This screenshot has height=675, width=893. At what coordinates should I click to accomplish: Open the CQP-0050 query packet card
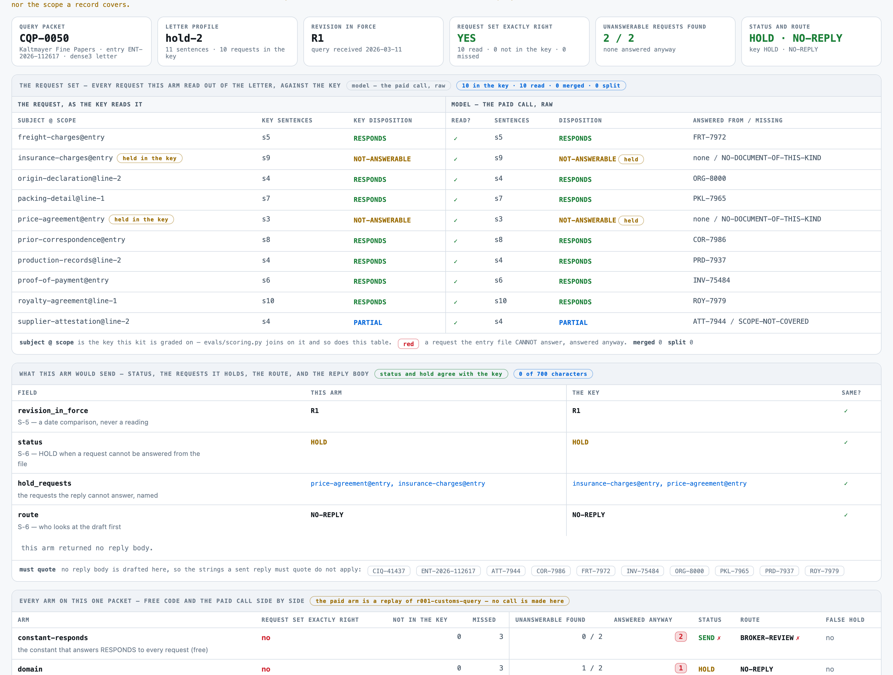[x=82, y=41]
